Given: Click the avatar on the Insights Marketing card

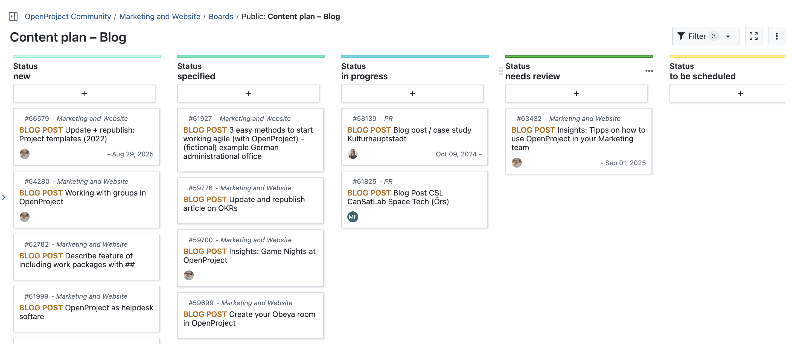Looking at the screenshot, I should [x=517, y=163].
